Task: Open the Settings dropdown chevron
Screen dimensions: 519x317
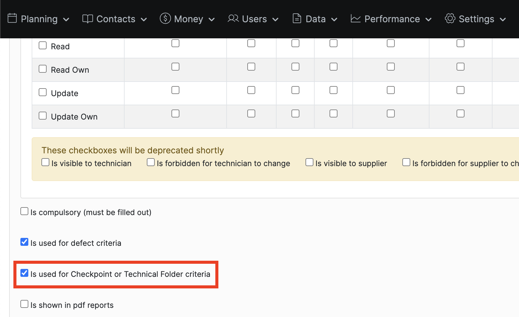Action: (x=503, y=19)
